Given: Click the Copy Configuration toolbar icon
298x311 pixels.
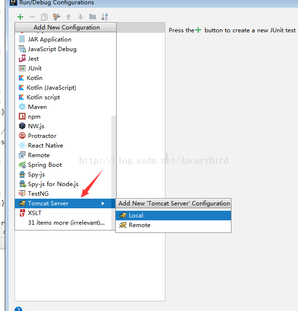Looking at the screenshot, I should coord(44,17).
